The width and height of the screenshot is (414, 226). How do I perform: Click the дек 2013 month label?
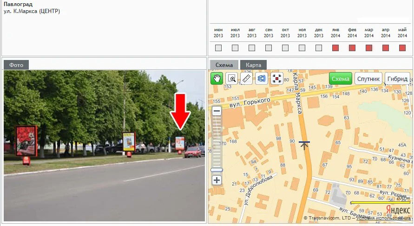point(319,33)
